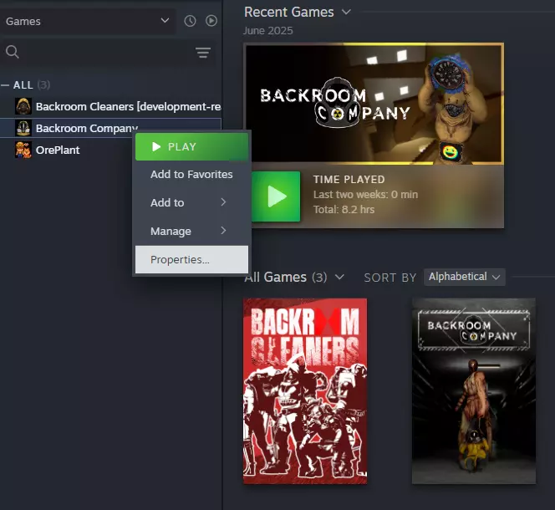Choose PLAY from the context menu
The image size is (555, 510).
tap(191, 146)
